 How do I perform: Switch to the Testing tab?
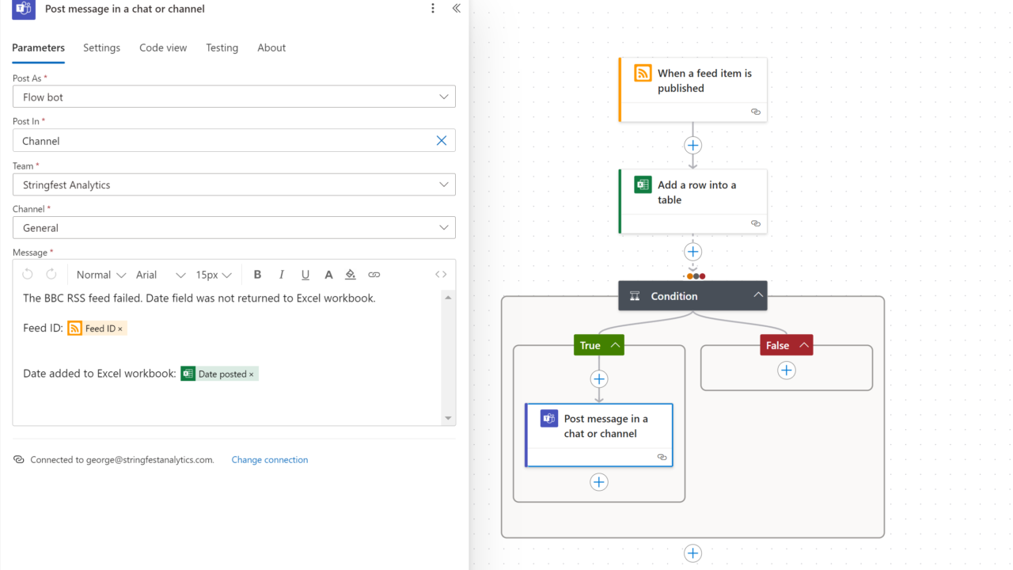click(x=222, y=48)
